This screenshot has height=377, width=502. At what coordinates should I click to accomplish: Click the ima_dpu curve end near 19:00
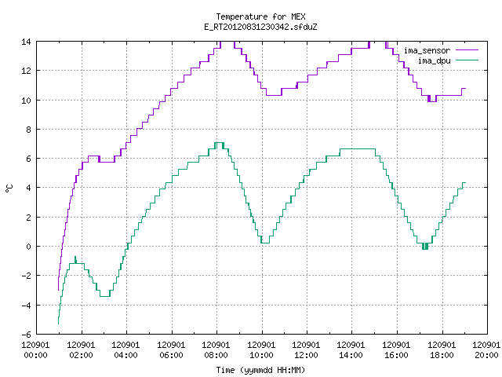click(x=464, y=183)
